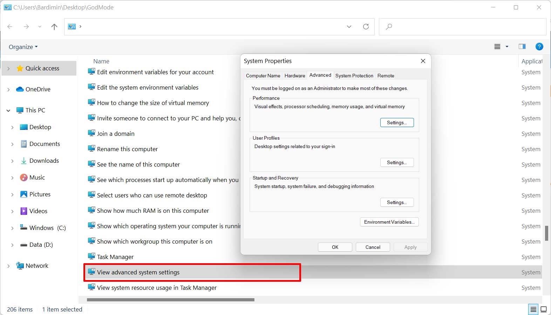The image size is (551, 315).
Task: Click the Network icon in sidebar
Action: pos(20,266)
